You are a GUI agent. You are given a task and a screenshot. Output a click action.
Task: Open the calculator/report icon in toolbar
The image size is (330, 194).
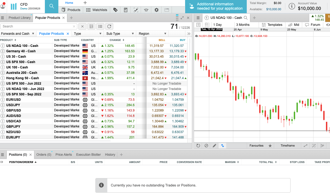coord(126,10)
